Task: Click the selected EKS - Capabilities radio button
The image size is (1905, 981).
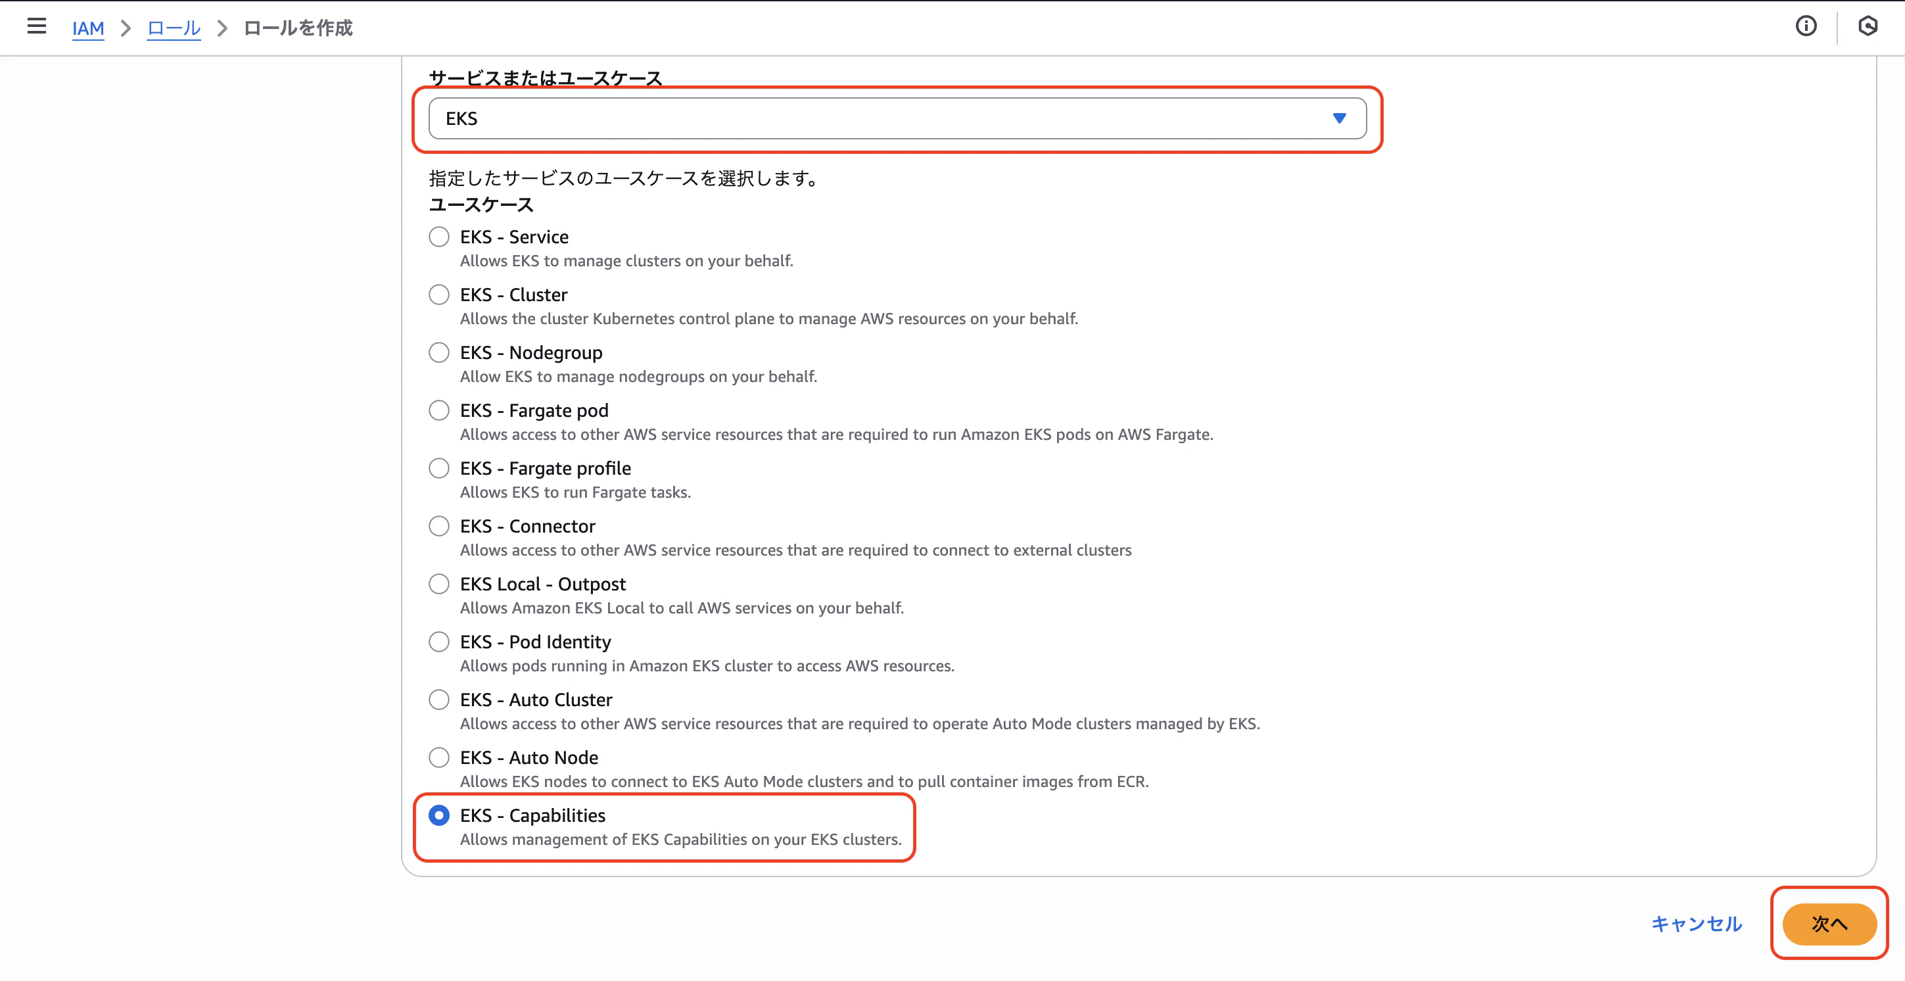Action: (440, 816)
